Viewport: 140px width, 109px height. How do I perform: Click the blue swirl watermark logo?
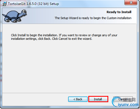coord(115,101)
